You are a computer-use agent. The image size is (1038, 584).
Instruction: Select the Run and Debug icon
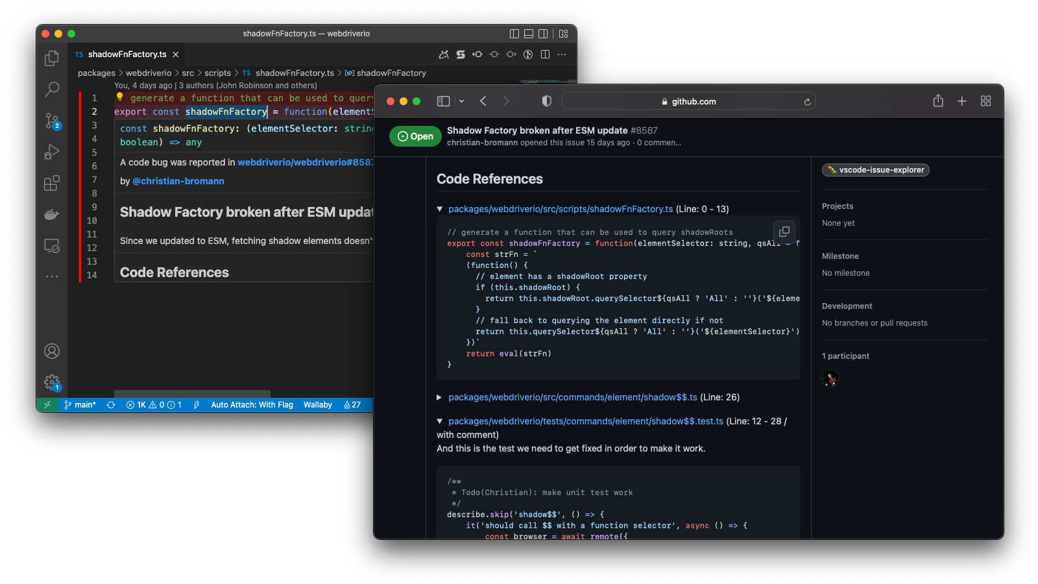click(52, 152)
